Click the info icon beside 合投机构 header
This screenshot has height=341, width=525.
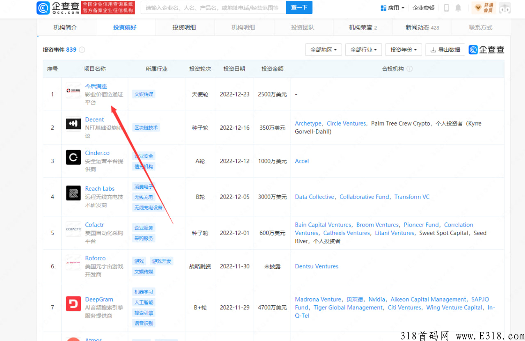pyautogui.click(x=409, y=69)
